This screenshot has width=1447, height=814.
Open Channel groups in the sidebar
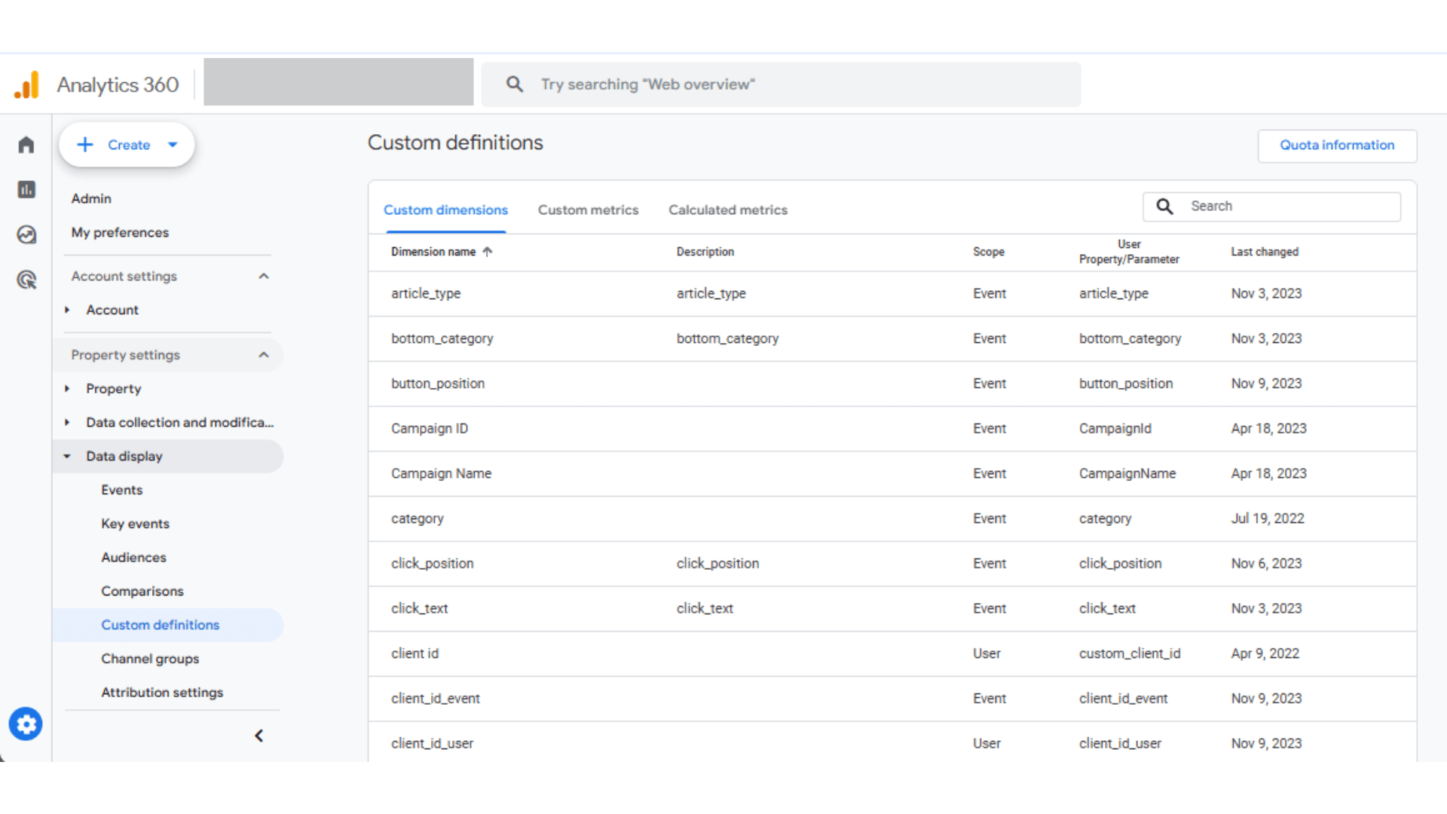[x=151, y=659]
